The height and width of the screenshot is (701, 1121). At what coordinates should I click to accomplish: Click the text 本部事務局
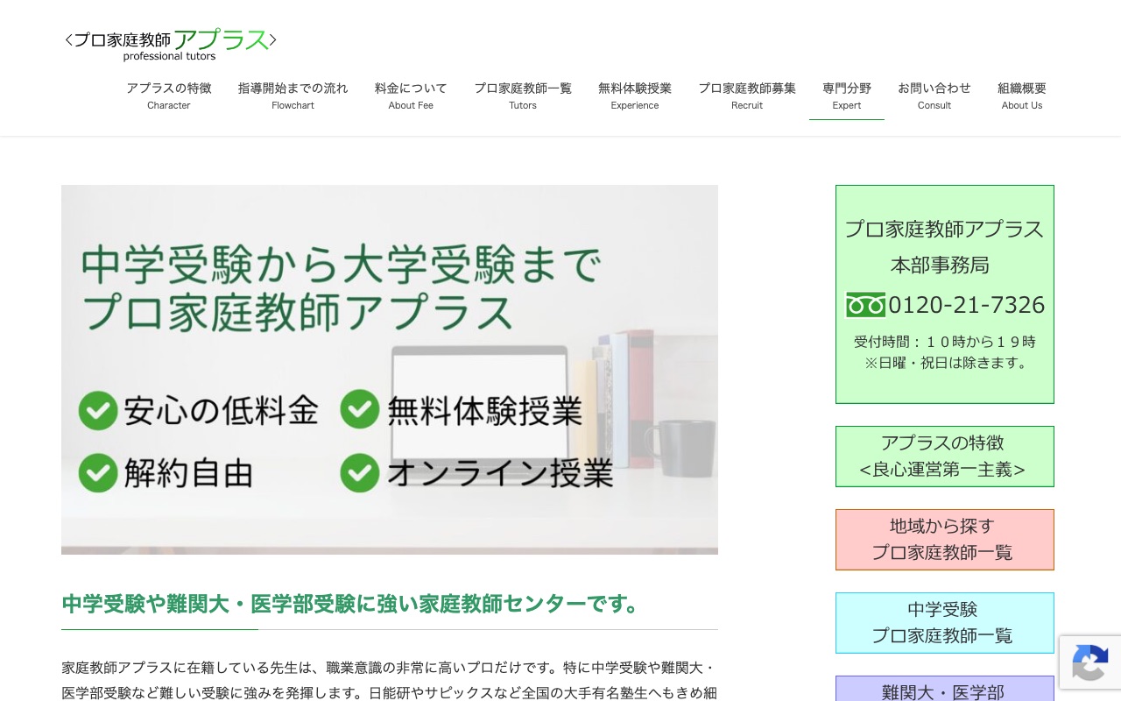pyautogui.click(x=940, y=265)
